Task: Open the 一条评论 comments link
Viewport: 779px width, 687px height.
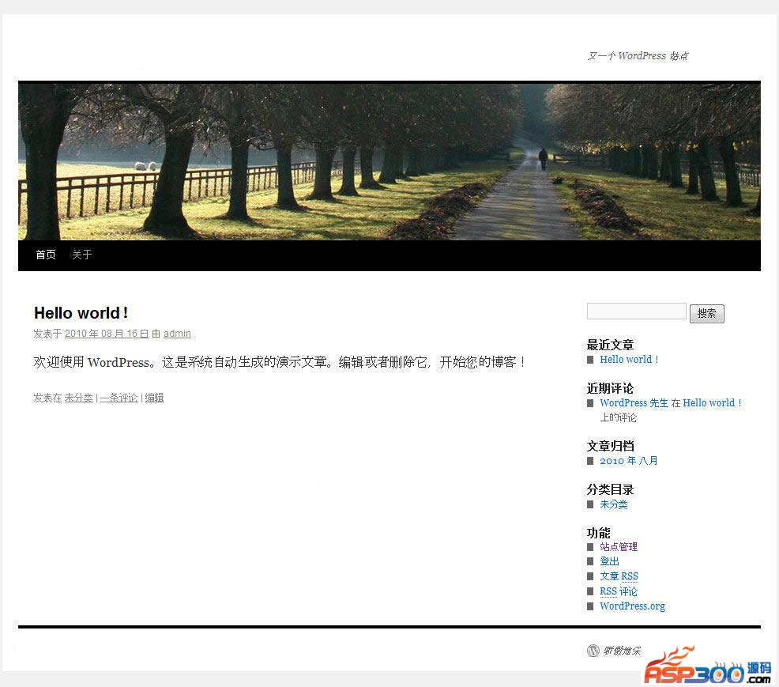Action: (x=119, y=398)
